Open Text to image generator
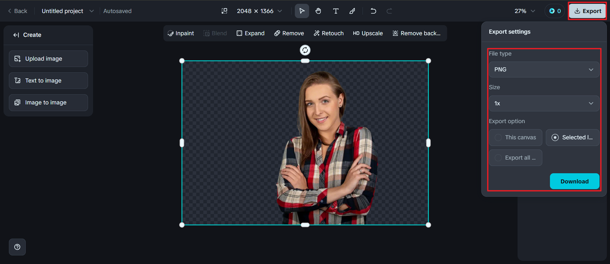 (x=48, y=81)
